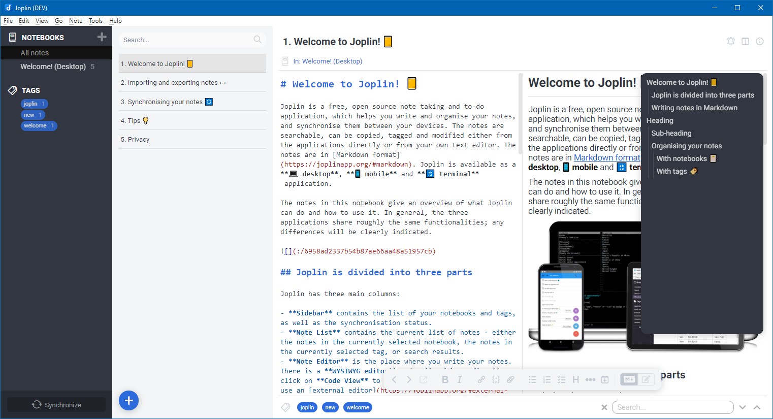Attach a file with paperclip icon
This screenshot has height=419, width=773.
coord(510,379)
